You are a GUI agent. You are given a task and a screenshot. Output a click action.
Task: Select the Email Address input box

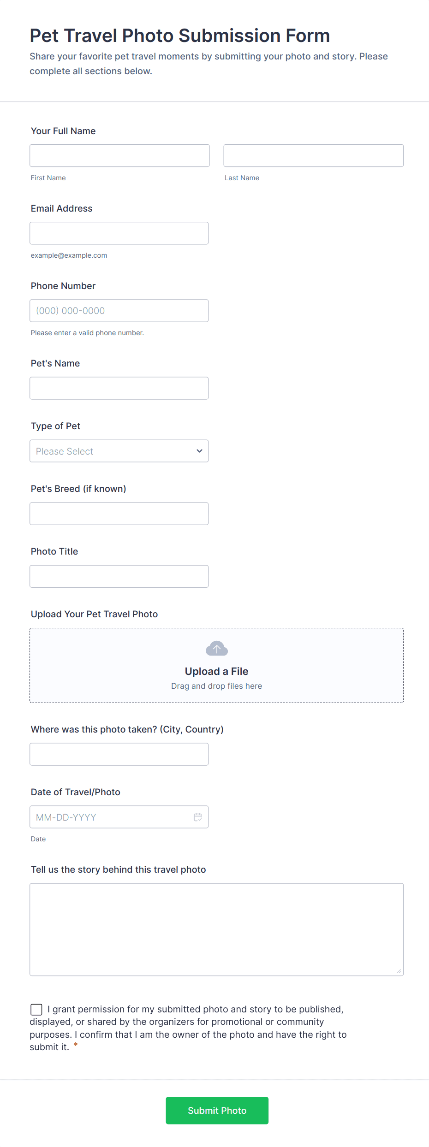(x=119, y=233)
